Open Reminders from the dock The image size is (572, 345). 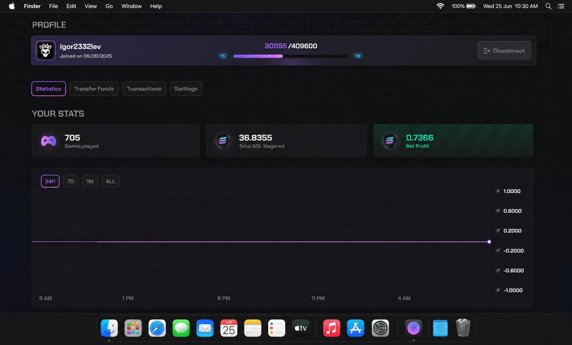(x=276, y=328)
